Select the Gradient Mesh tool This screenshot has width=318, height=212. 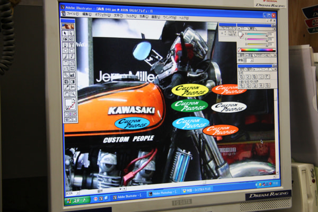pos(66,82)
